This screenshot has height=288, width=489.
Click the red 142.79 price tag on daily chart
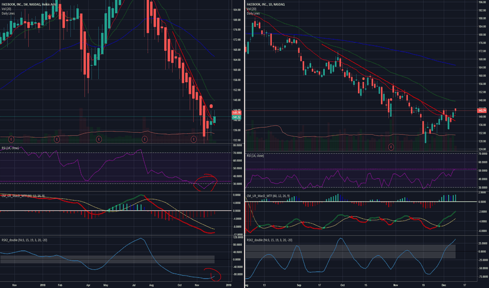pyautogui.click(x=482, y=110)
